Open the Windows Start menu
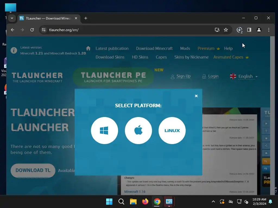This screenshot has height=208, width=278. click(x=109, y=201)
